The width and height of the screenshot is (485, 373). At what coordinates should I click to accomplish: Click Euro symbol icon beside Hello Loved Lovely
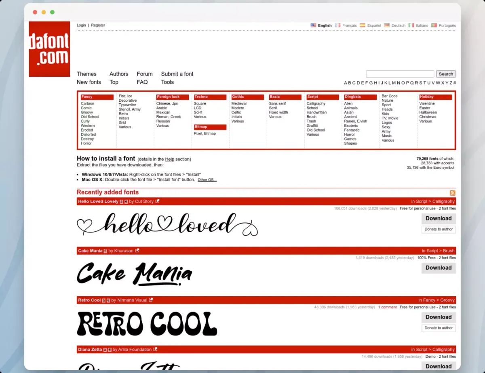[x=126, y=201]
